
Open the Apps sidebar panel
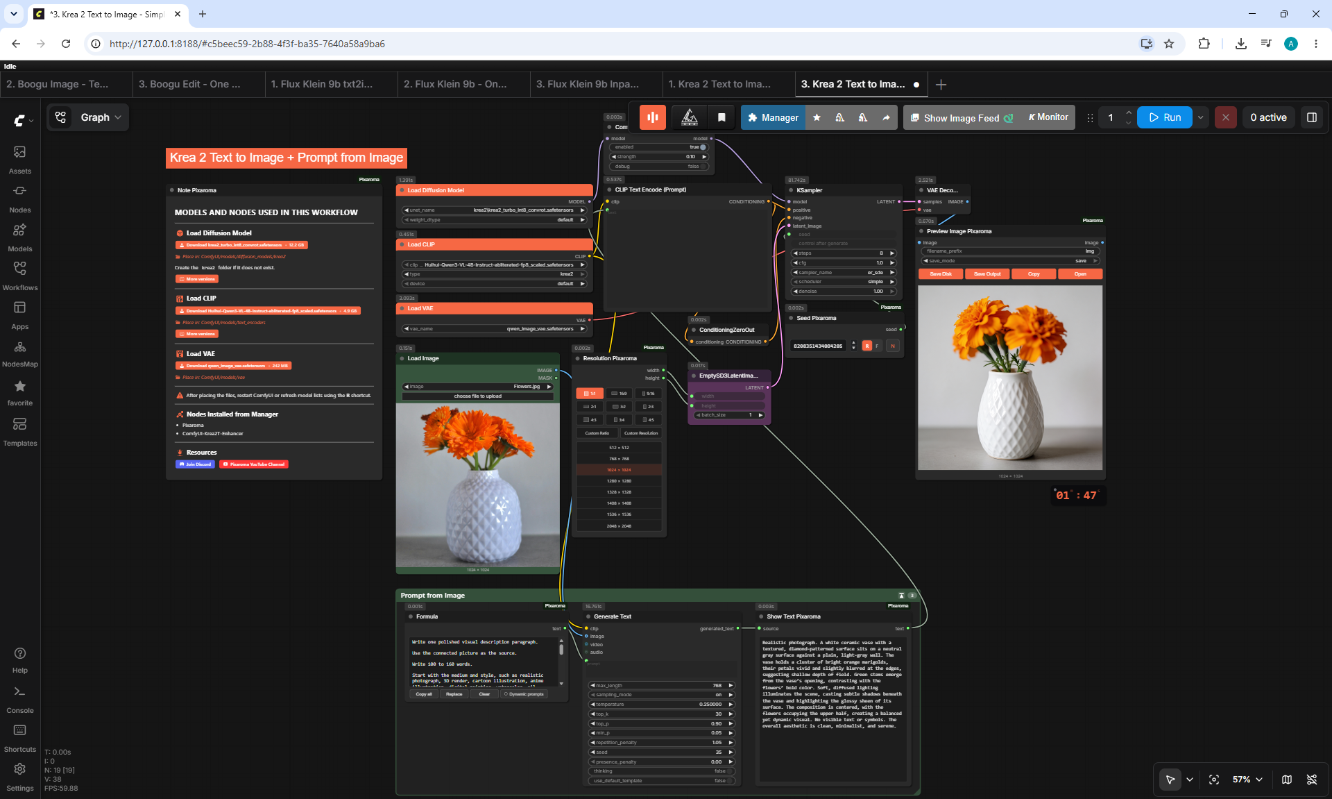pyautogui.click(x=20, y=314)
